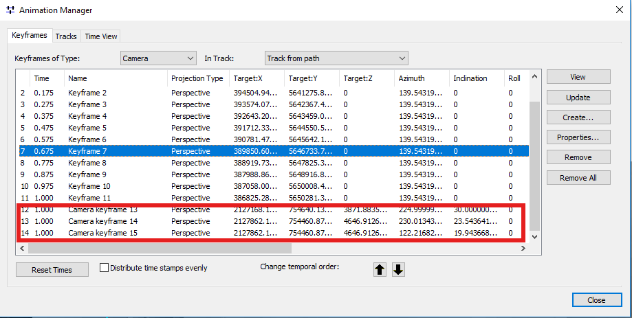
Task: Click the Target:X column header
Action: (x=257, y=78)
